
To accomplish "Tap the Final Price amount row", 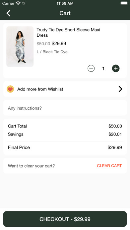I will [65, 147].
